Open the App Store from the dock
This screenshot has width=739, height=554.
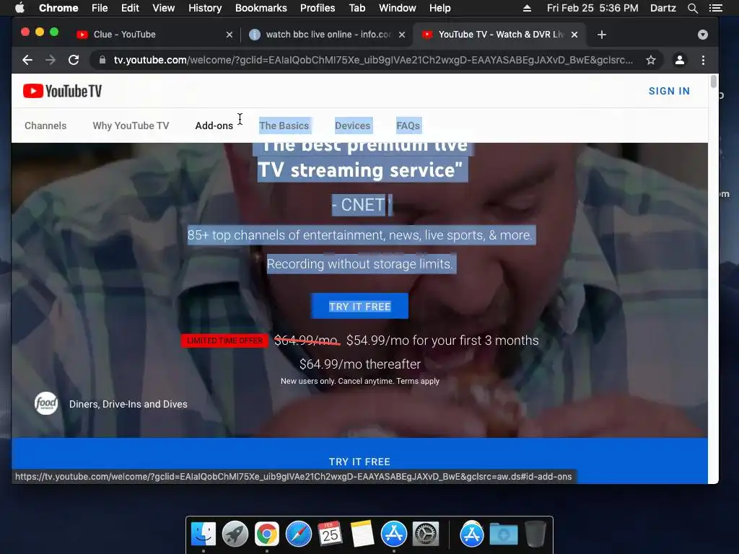click(393, 535)
